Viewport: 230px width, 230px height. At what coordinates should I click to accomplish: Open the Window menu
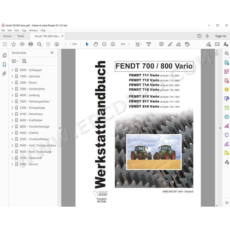[34, 30]
